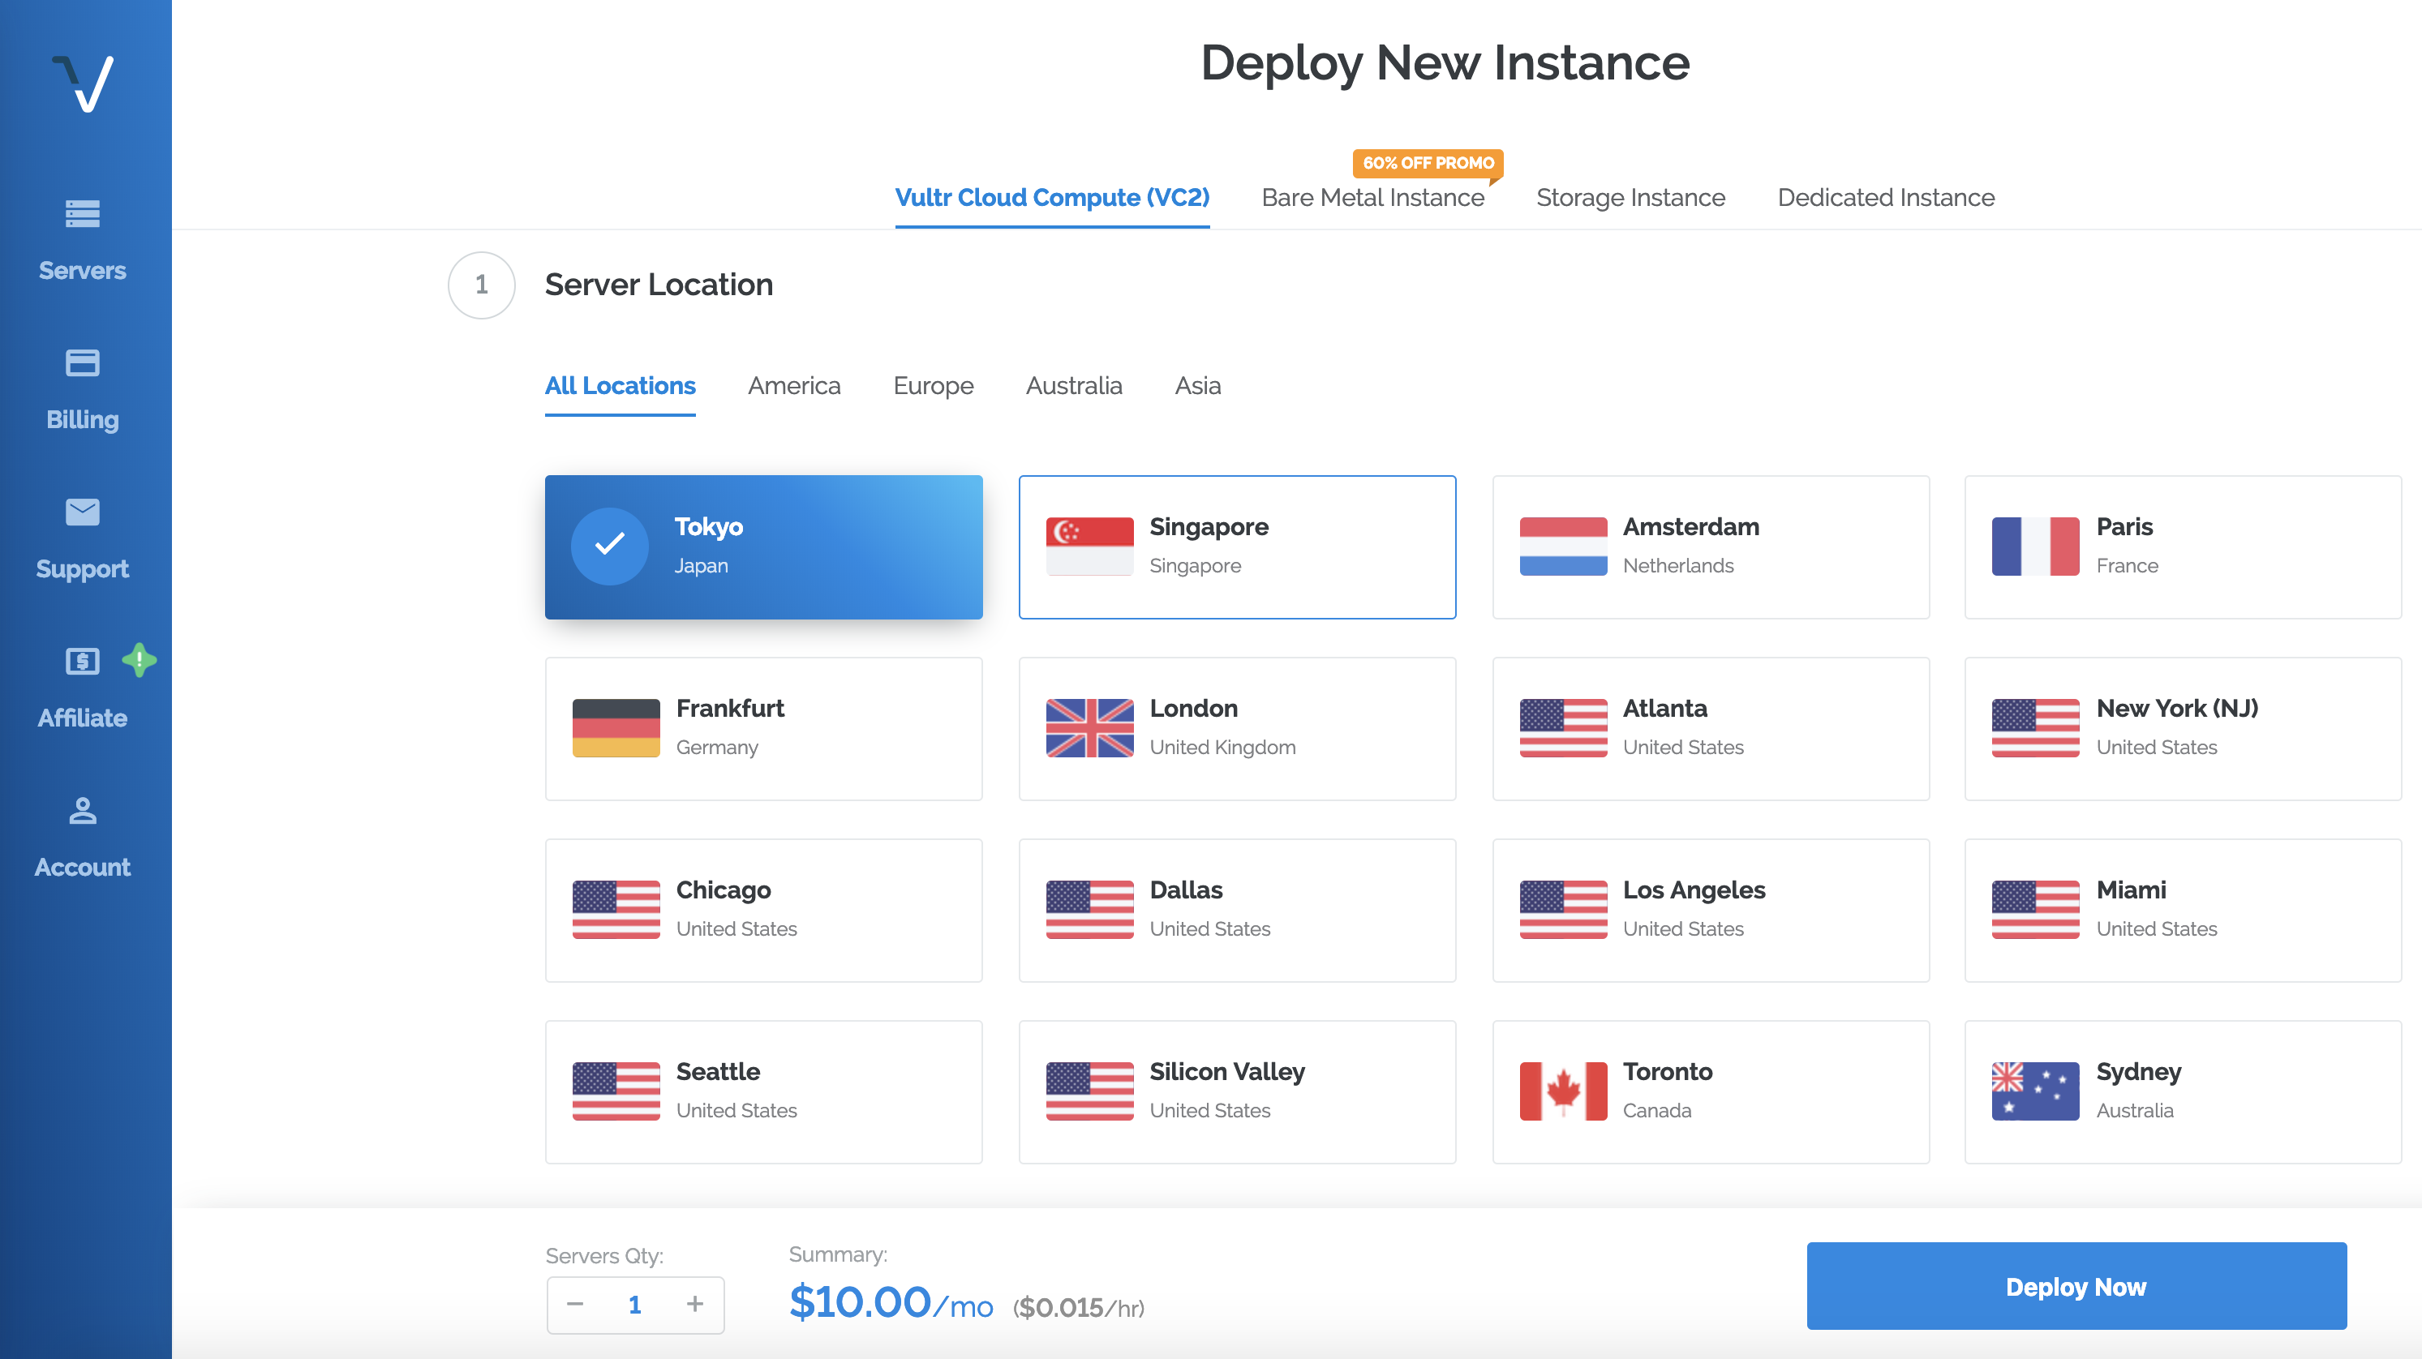Screen dimensions: 2422x1359
Task: Click the Account sidebar label
Action: coord(83,868)
